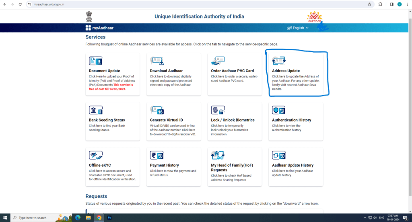This screenshot has width=412, height=222.
Task: Open the Chrome profile avatar
Action: pos(400,4)
